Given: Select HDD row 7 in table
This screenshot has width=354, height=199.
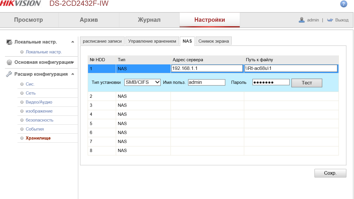Looking at the screenshot, I should [x=213, y=141].
